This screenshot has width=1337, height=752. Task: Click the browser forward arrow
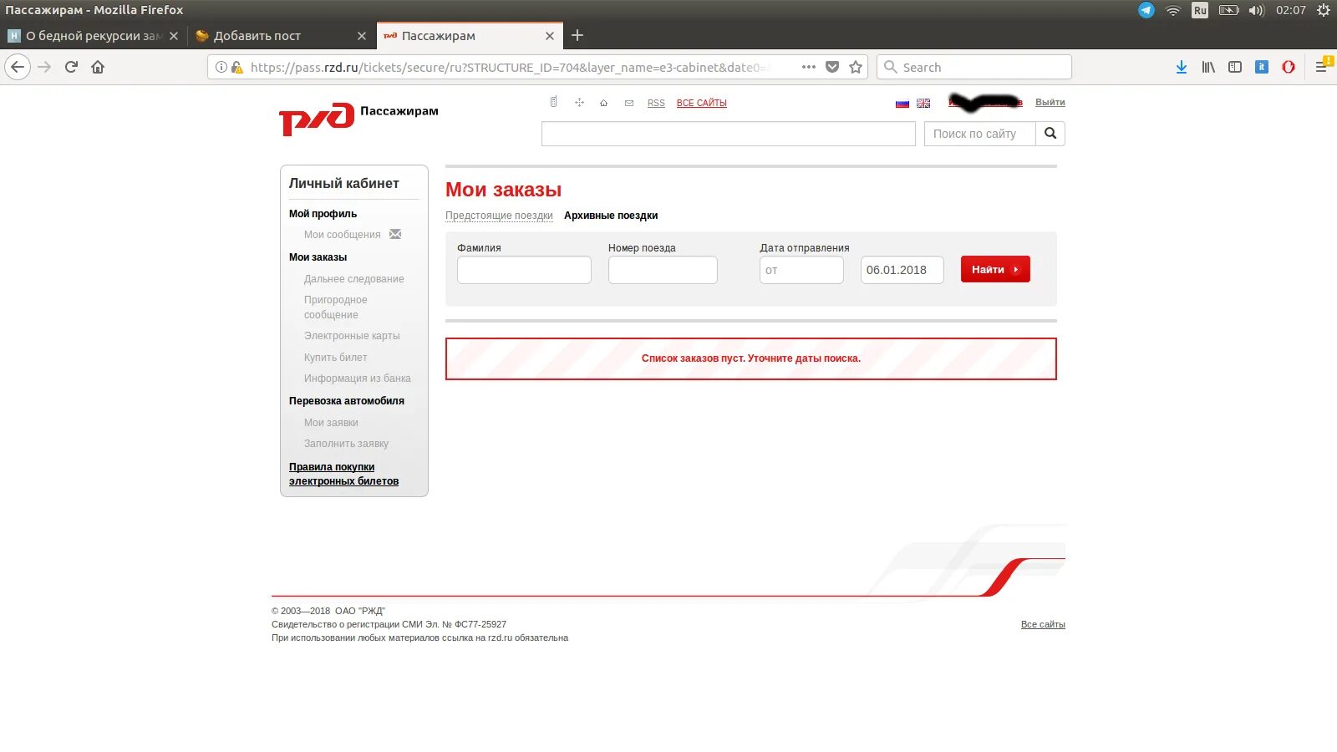tap(45, 67)
